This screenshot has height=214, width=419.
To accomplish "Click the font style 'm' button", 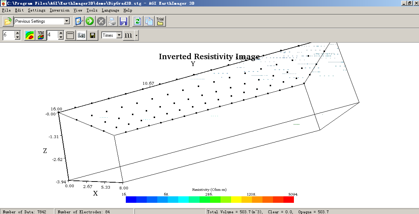I will pyautogui.click(x=128, y=35).
